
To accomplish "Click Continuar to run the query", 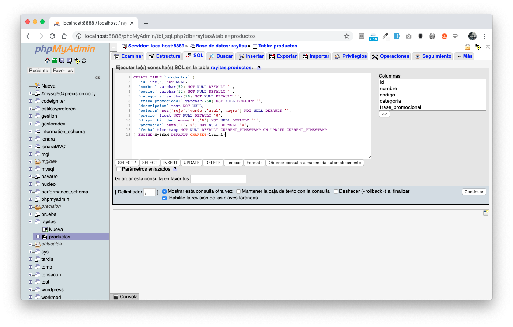I will (474, 192).
